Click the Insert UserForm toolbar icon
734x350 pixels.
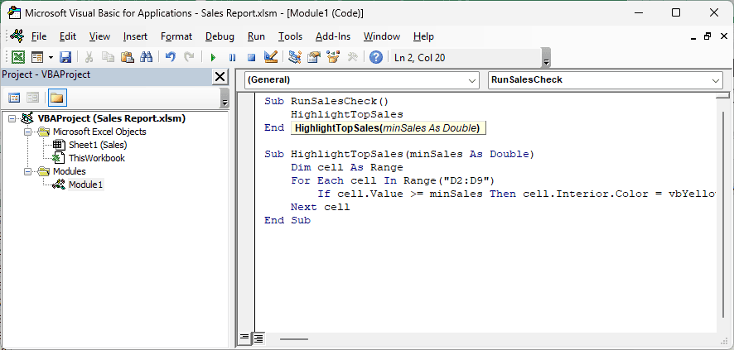point(37,57)
